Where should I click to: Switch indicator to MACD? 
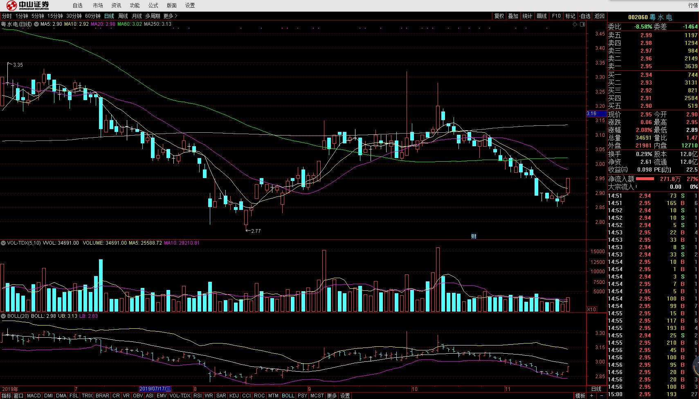coord(34,396)
